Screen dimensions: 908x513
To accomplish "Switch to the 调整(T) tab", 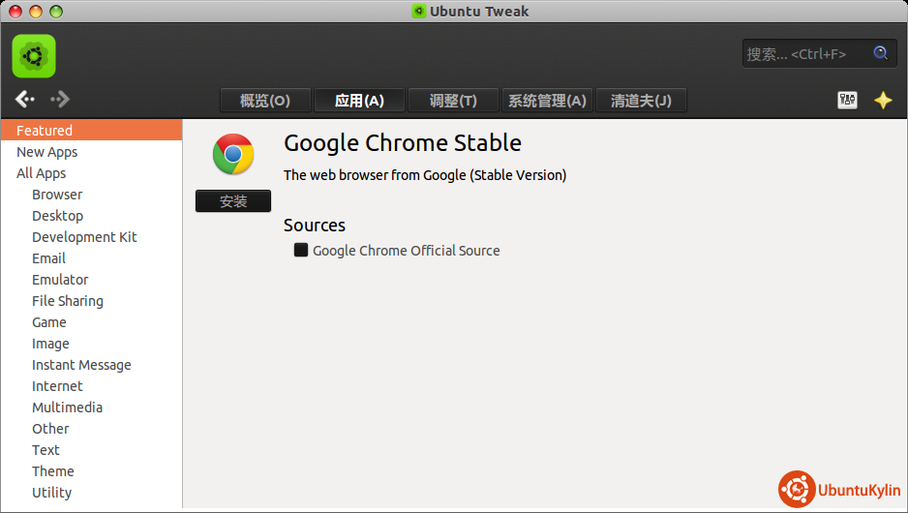I will pyautogui.click(x=453, y=101).
